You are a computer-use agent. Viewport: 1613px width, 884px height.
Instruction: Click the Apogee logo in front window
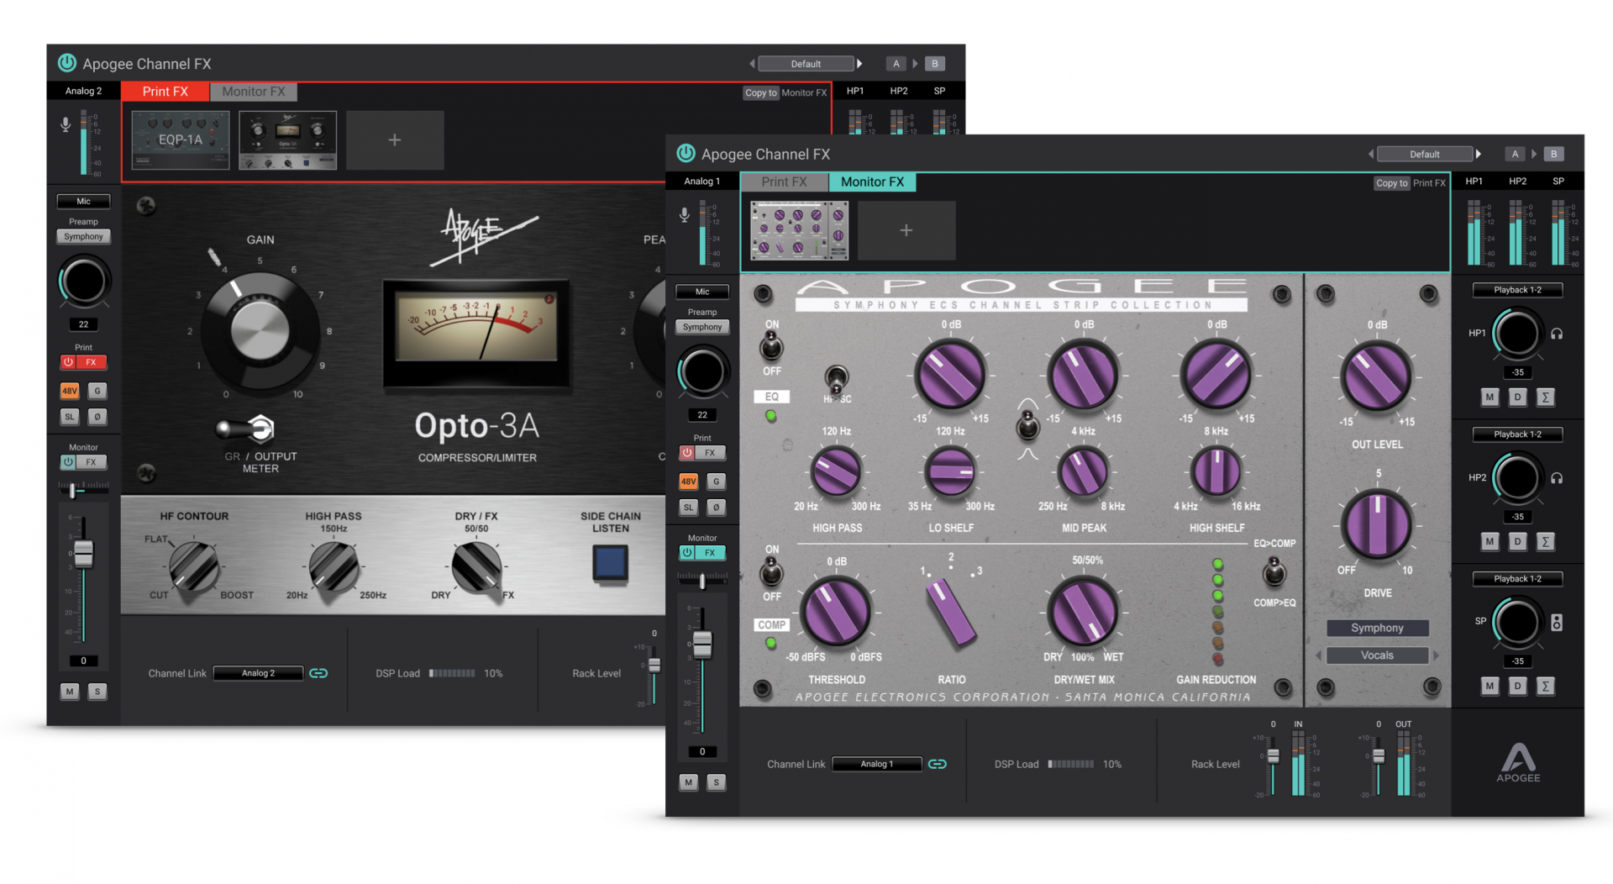pyautogui.click(x=1518, y=763)
